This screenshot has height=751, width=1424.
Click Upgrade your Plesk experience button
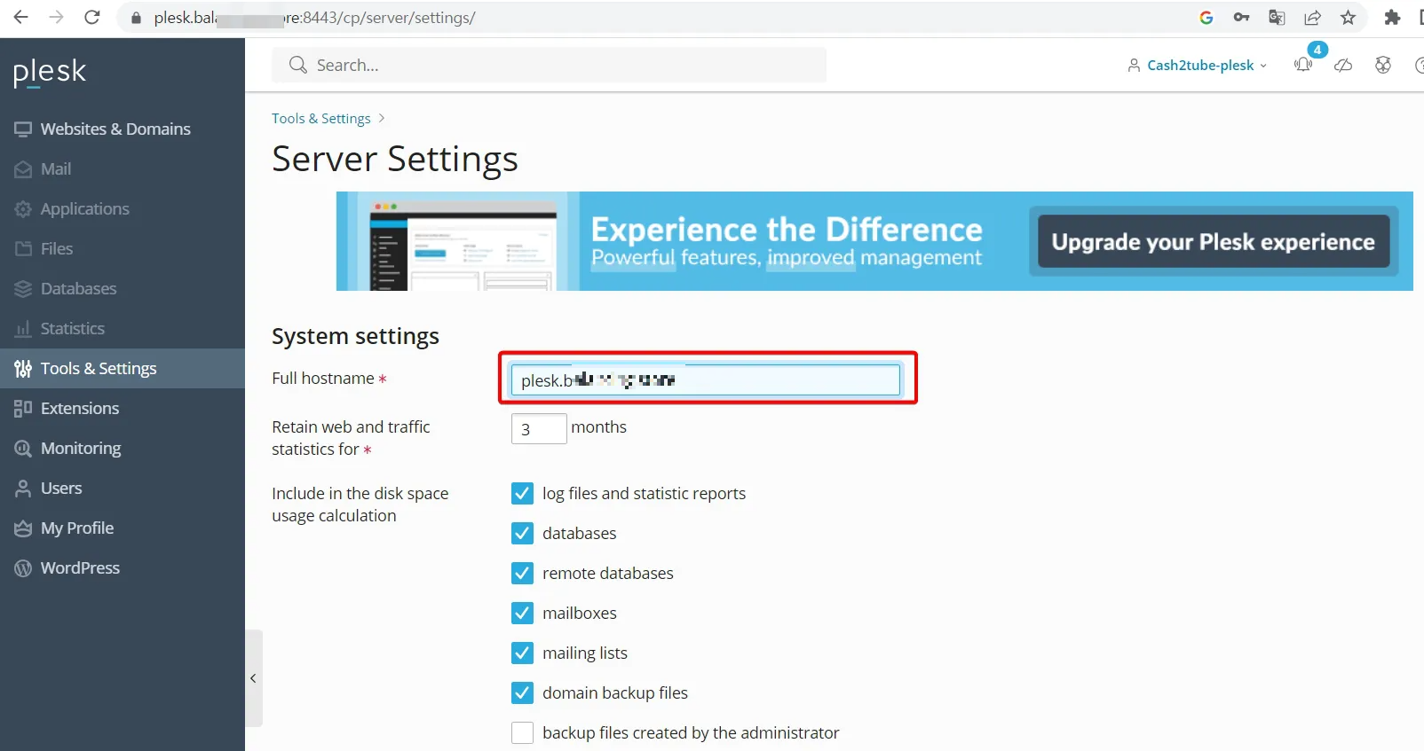(1213, 242)
